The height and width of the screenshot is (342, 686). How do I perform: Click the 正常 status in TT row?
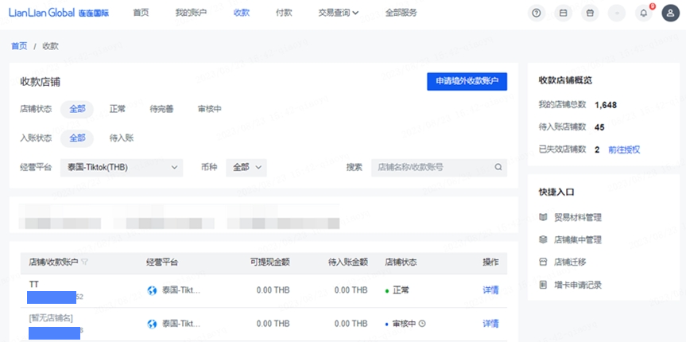401,290
